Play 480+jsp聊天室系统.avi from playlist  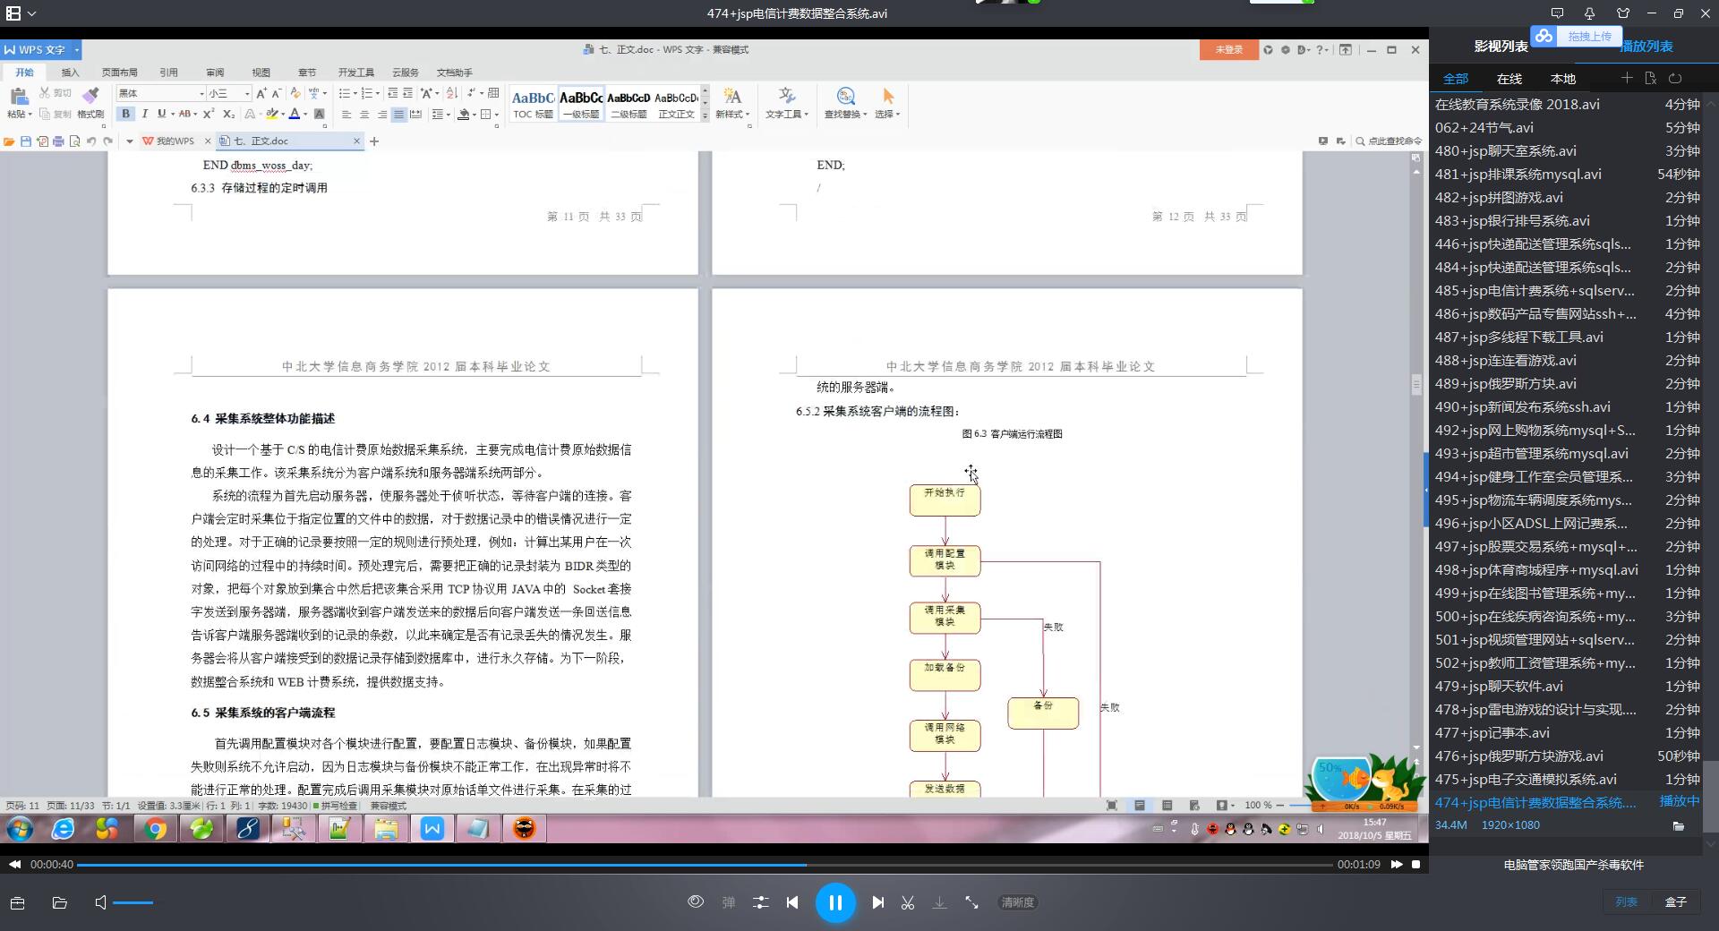tap(1567, 150)
